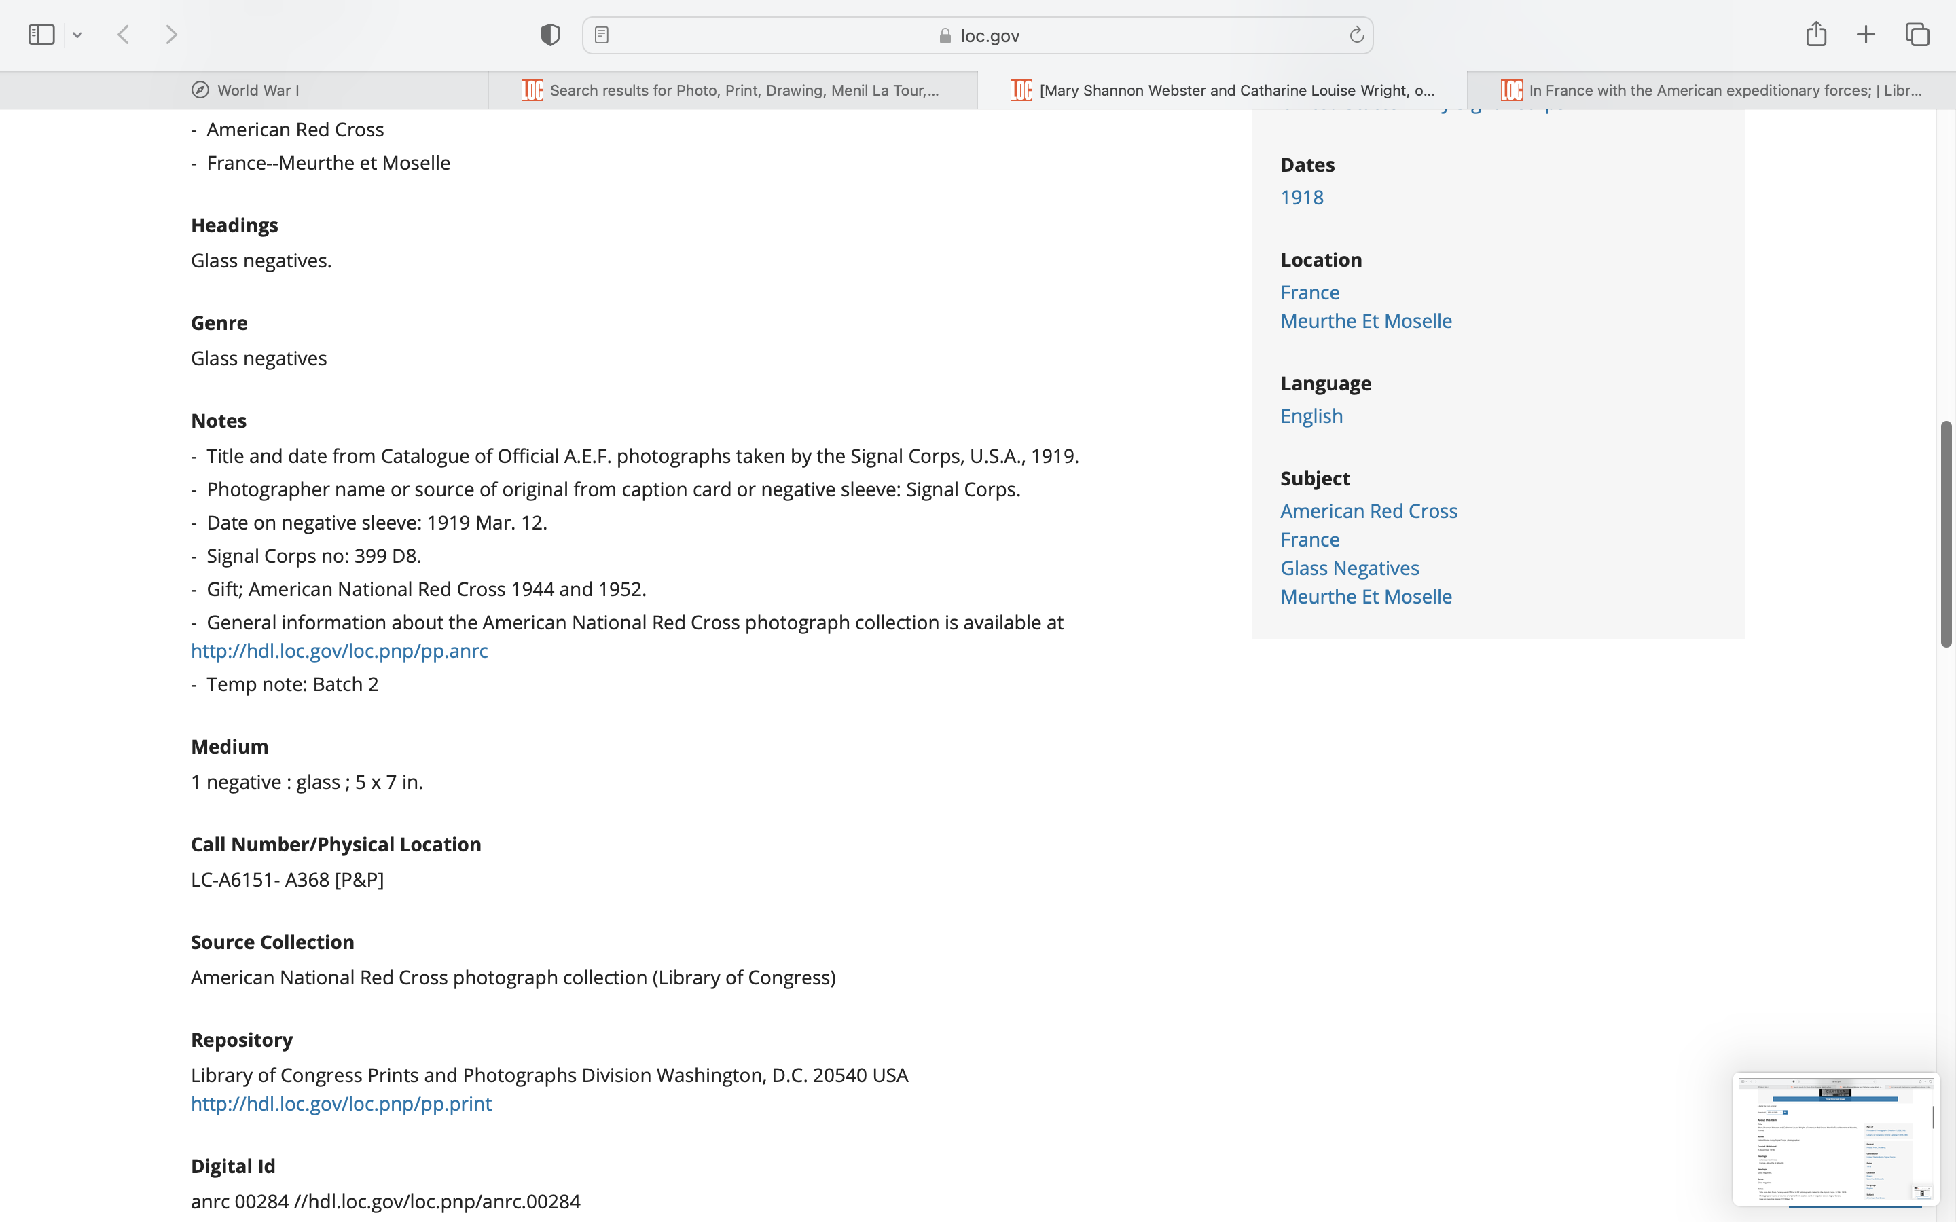Show the Reader view page icon

[601, 35]
